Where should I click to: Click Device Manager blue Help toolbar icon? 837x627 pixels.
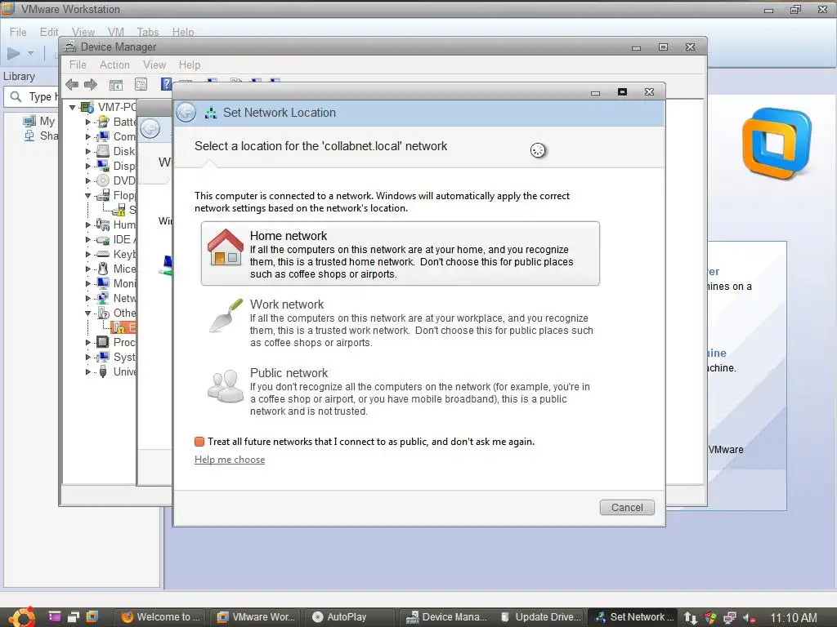click(x=166, y=84)
